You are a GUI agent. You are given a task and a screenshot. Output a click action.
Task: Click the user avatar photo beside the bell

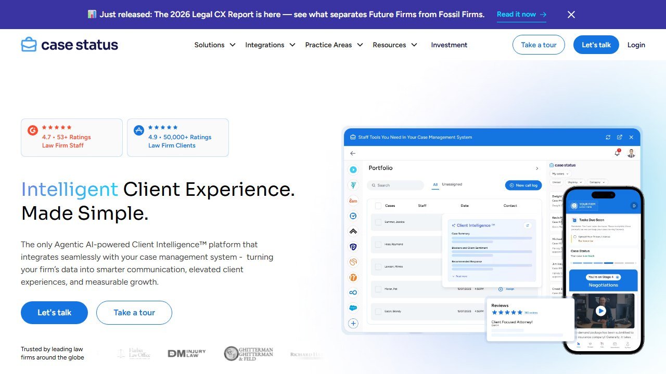point(631,153)
